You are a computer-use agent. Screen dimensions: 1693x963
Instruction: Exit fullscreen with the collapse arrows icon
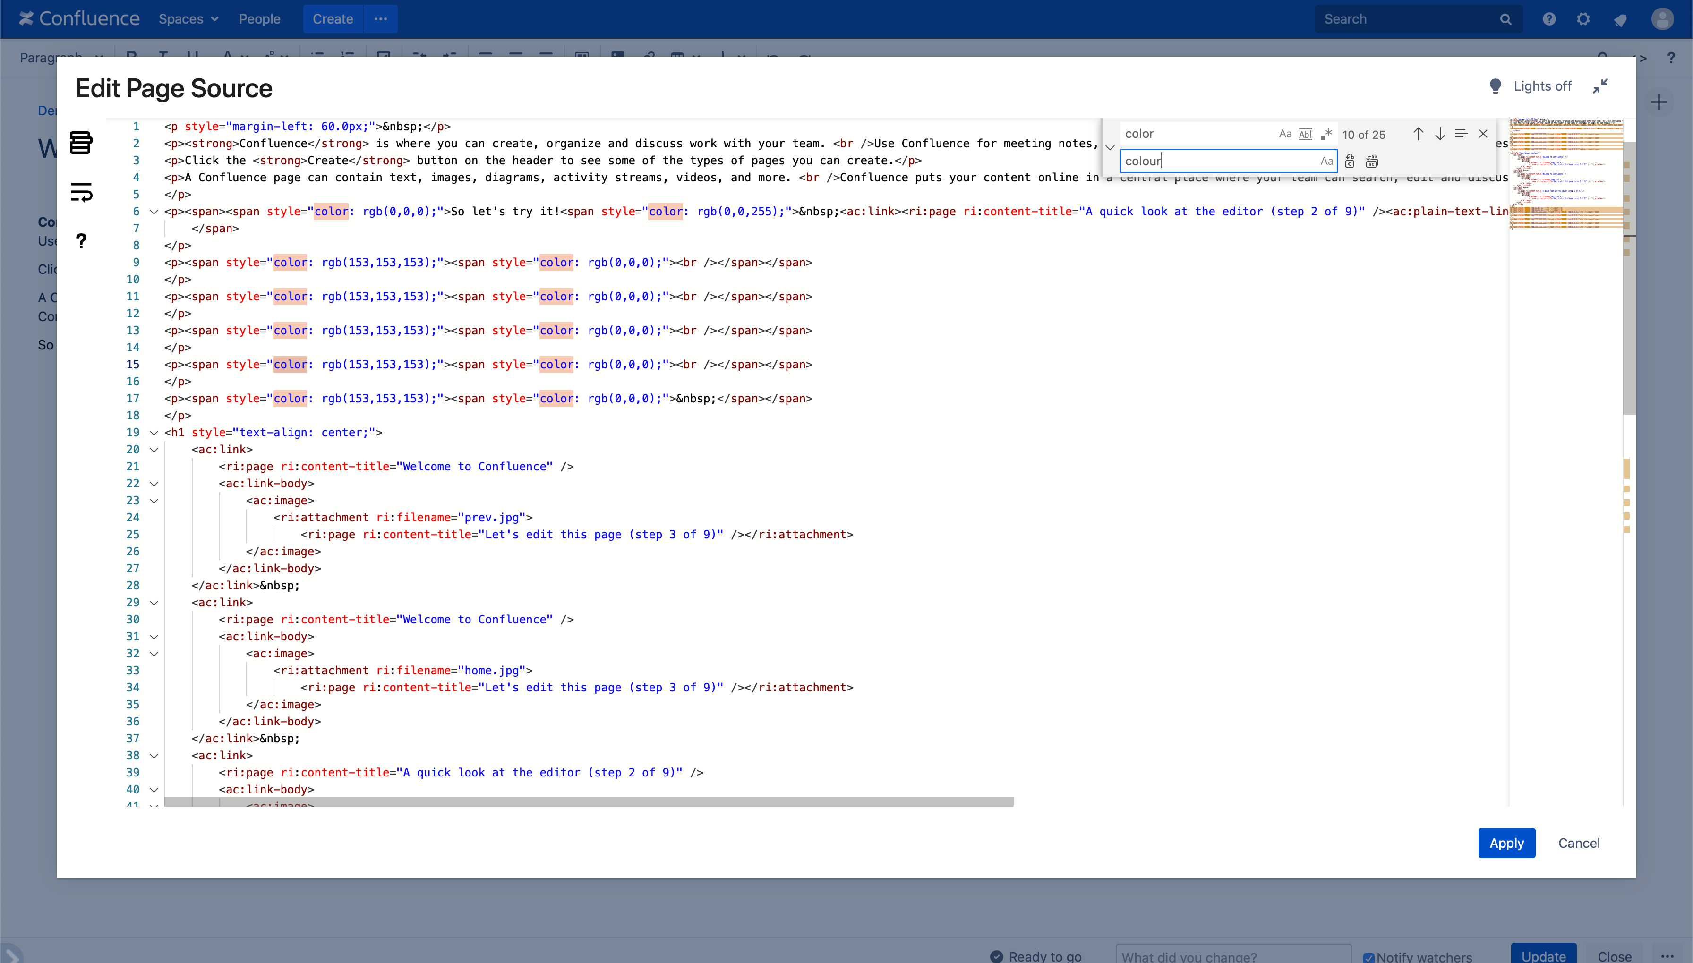(x=1600, y=86)
